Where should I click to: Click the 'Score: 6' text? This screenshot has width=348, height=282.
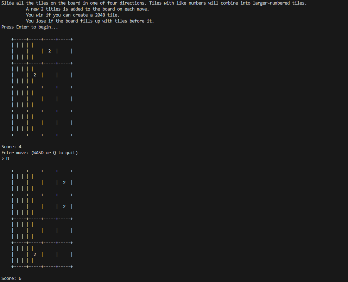[11, 278]
